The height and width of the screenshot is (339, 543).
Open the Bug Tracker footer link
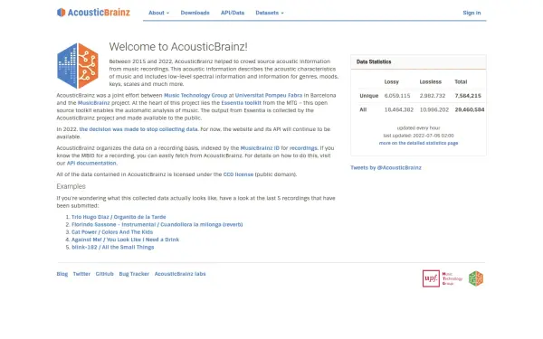point(134,274)
